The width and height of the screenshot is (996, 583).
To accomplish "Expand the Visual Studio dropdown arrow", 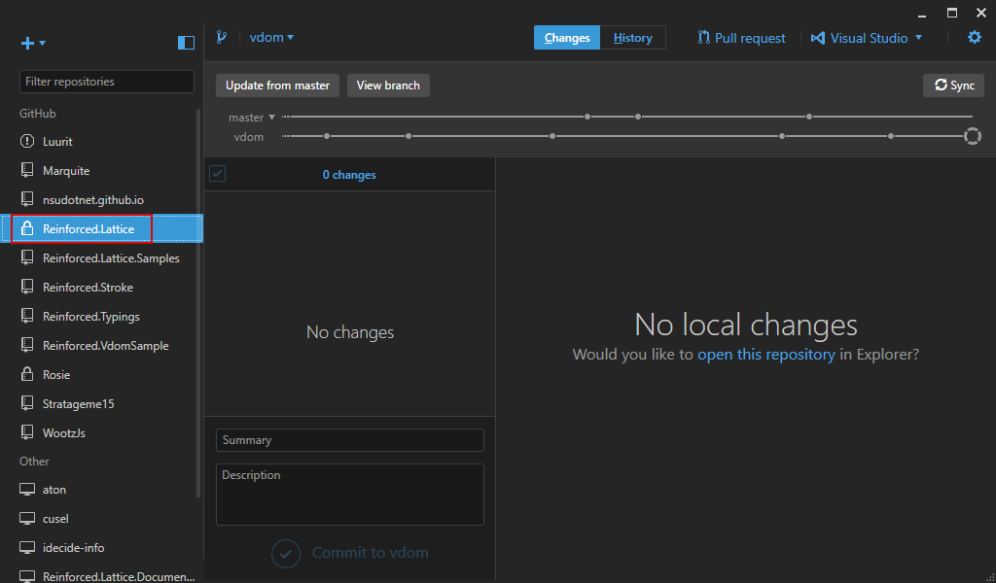I will (x=918, y=38).
